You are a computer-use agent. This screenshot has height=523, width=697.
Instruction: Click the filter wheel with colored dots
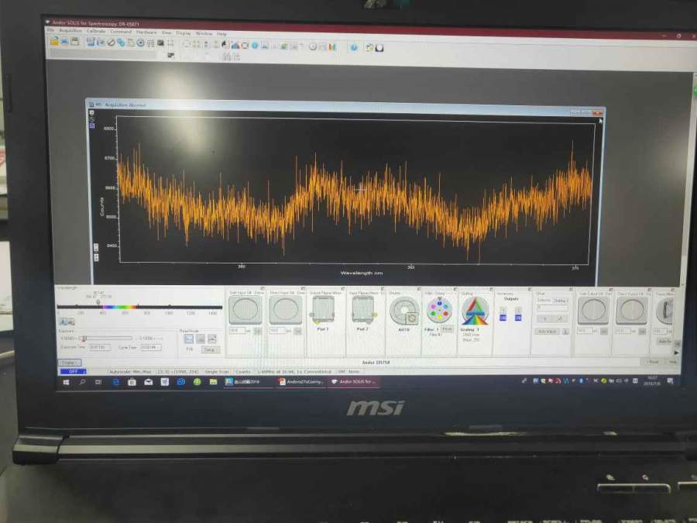click(x=439, y=310)
